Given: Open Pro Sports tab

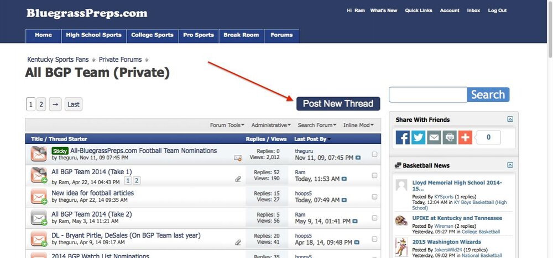Looking at the screenshot, I should [x=199, y=35].
